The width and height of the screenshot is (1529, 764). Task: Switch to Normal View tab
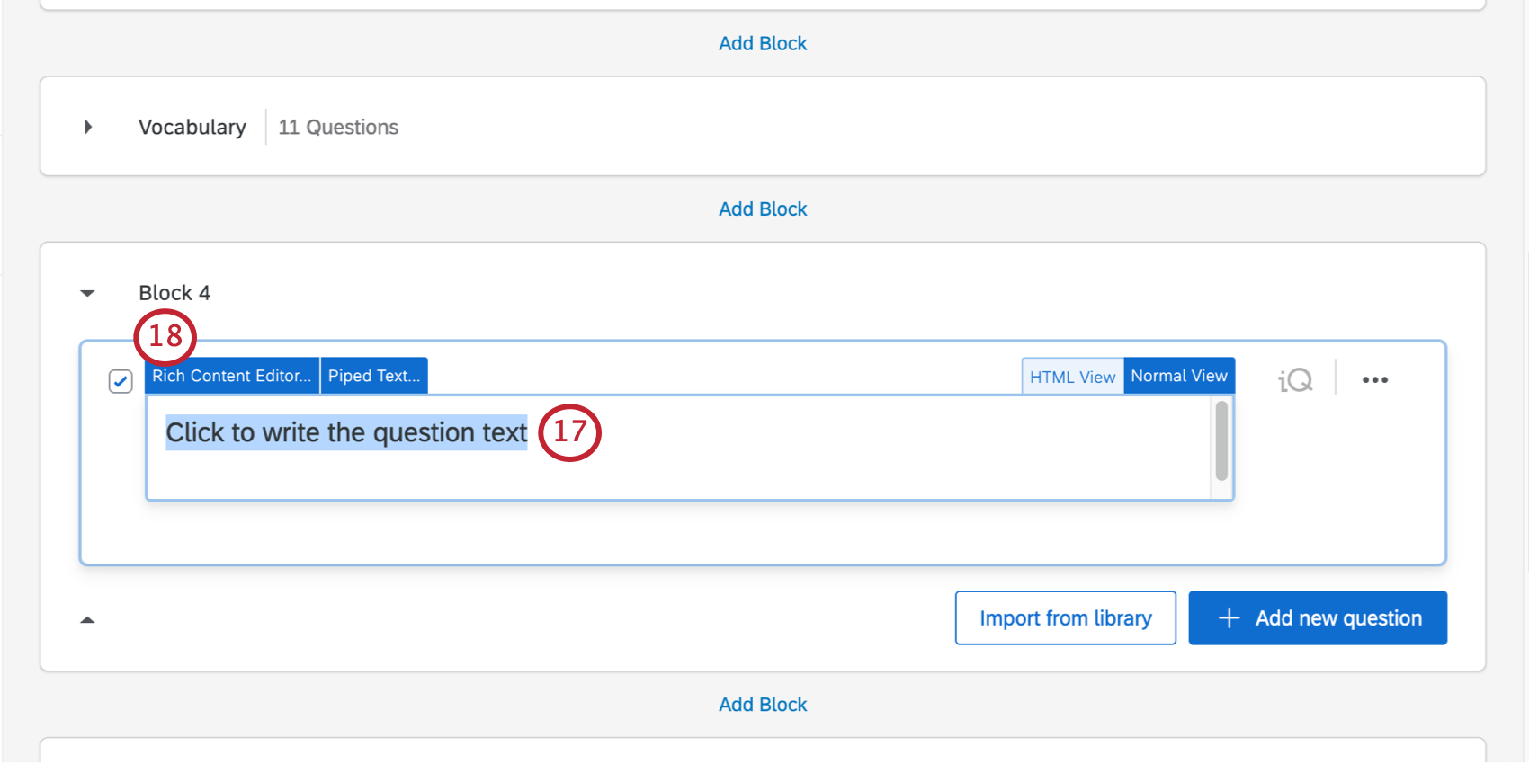[x=1179, y=376]
